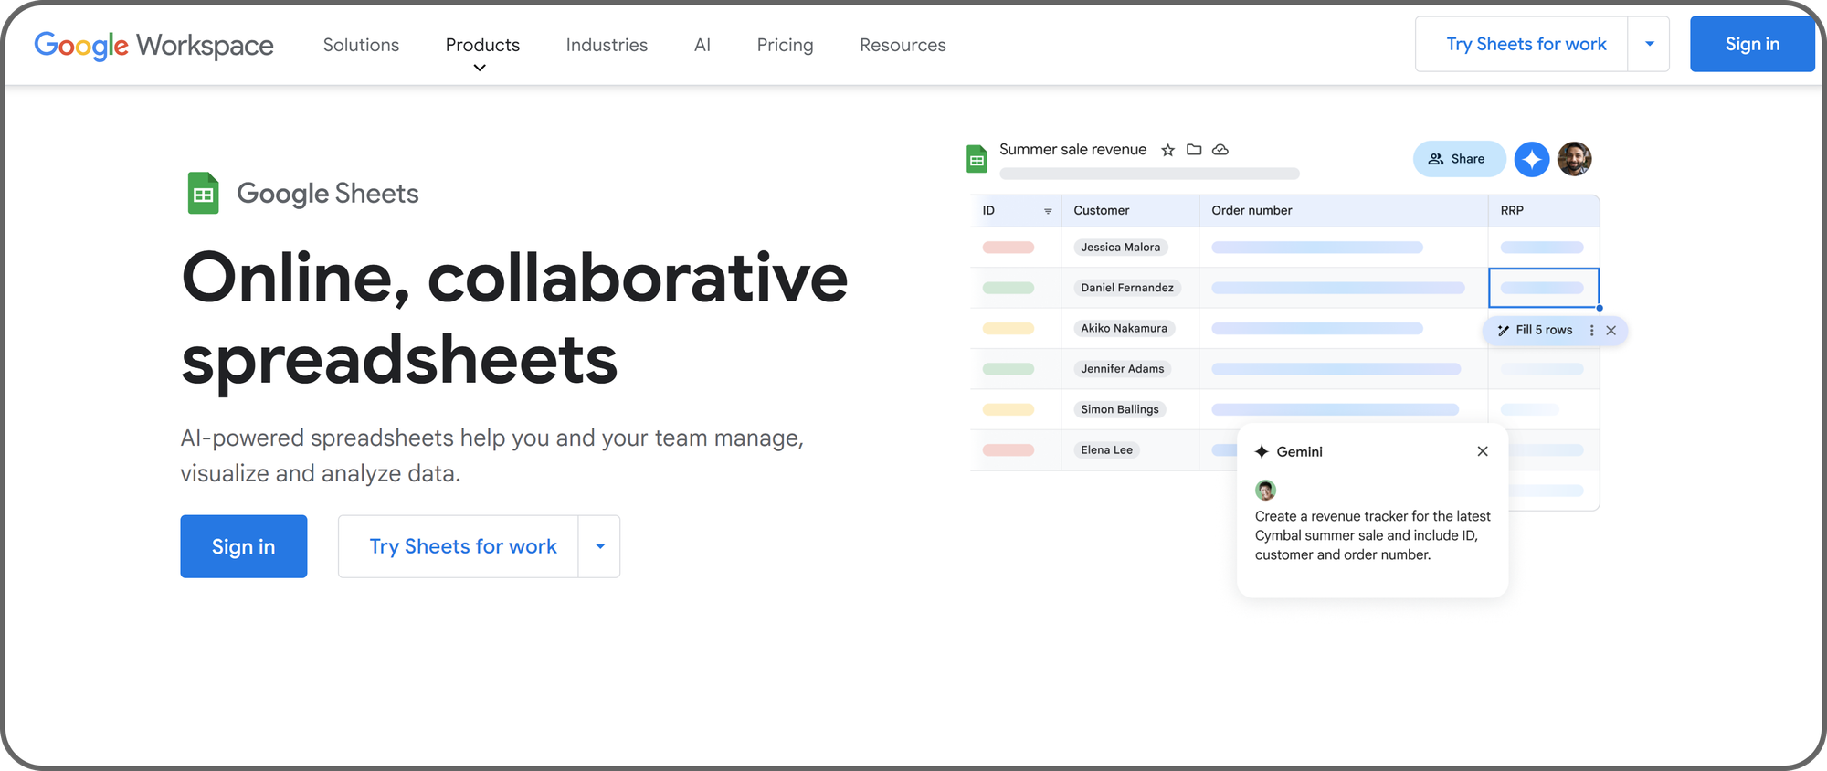Image resolution: width=1827 pixels, height=771 pixels.
Task: Click the Jennifer Adams customer chip
Action: (1123, 369)
